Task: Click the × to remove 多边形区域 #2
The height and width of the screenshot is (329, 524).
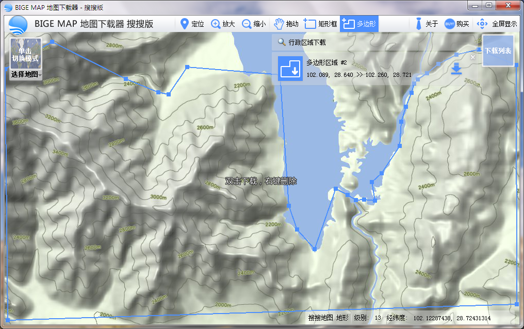Action: pos(472,57)
